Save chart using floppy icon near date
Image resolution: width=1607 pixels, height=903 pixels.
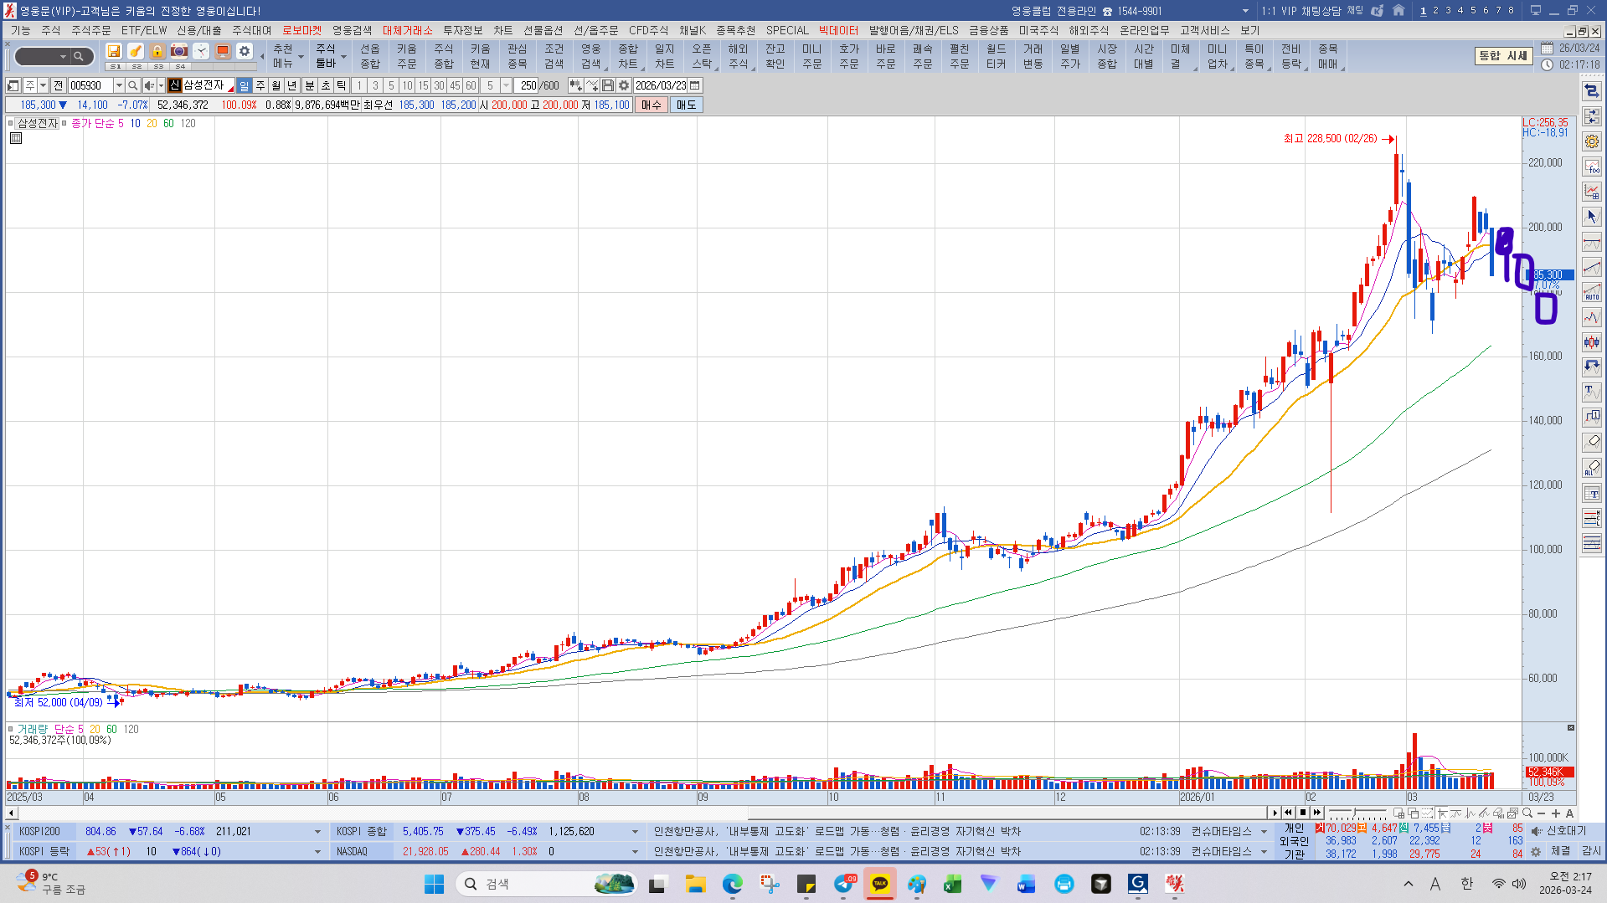click(x=608, y=85)
